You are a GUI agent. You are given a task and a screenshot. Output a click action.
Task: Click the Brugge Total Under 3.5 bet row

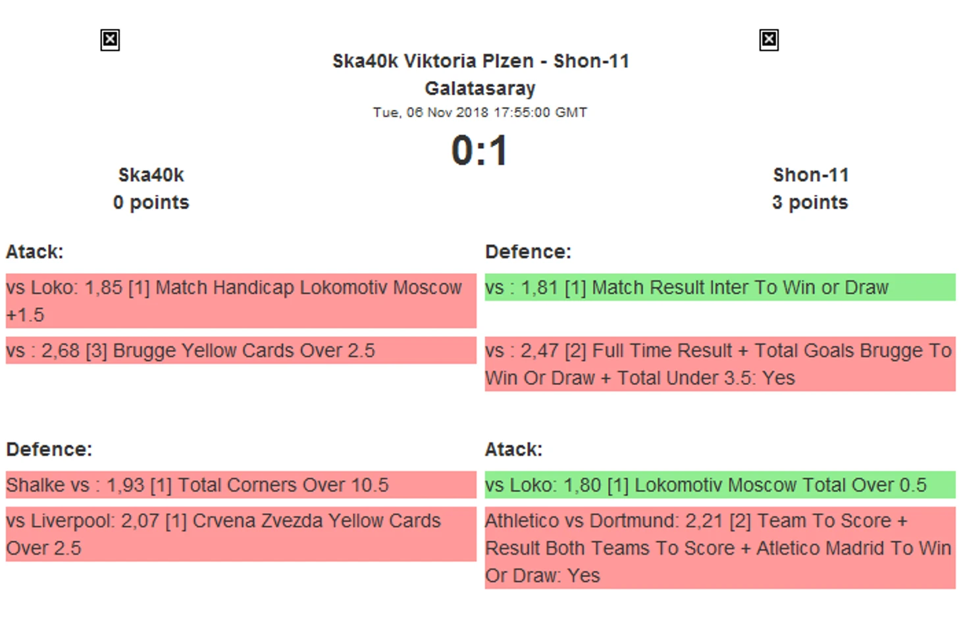[x=719, y=364]
